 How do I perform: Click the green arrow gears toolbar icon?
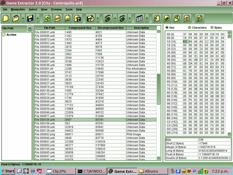[x=122, y=18]
